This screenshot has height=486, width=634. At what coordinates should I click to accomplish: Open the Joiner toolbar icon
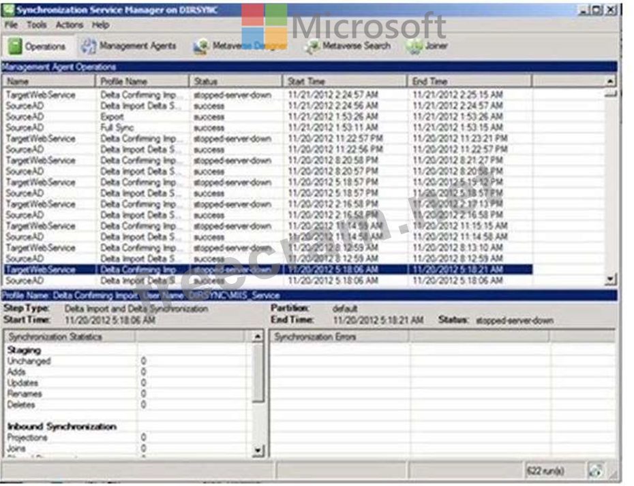[x=414, y=46]
